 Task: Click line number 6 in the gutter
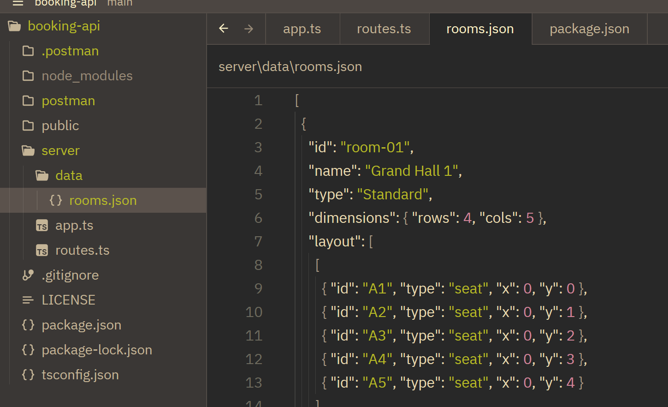(258, 218)
